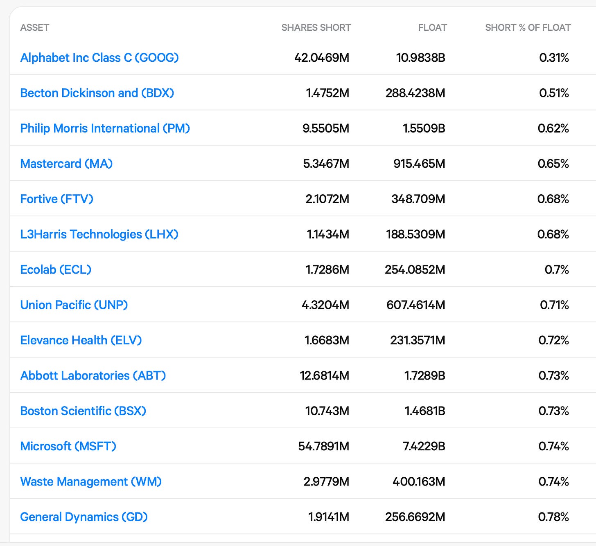The image size is (596, 546).
Task: Select the 254.0852M float value
Action: [415, 270]
